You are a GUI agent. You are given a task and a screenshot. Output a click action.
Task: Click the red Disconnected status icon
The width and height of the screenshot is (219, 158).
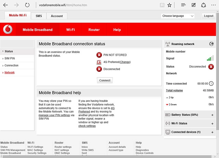(x=211, y=67)
